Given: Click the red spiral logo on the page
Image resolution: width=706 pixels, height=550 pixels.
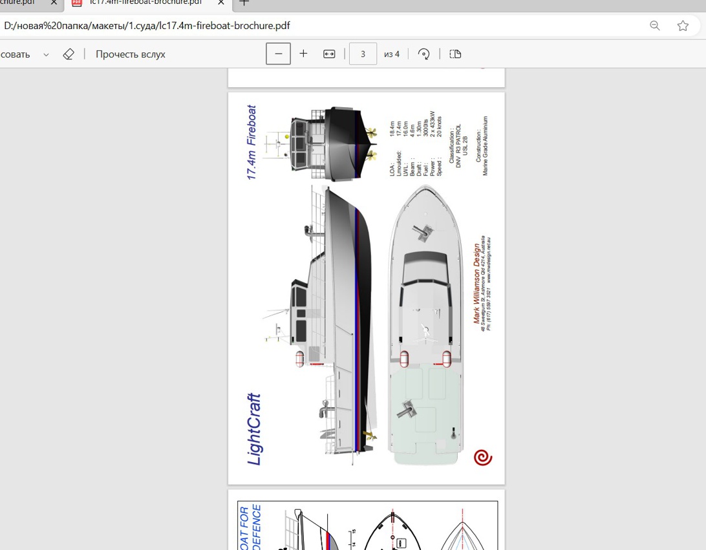Looking at the screenshot, I should pos(482,458).
